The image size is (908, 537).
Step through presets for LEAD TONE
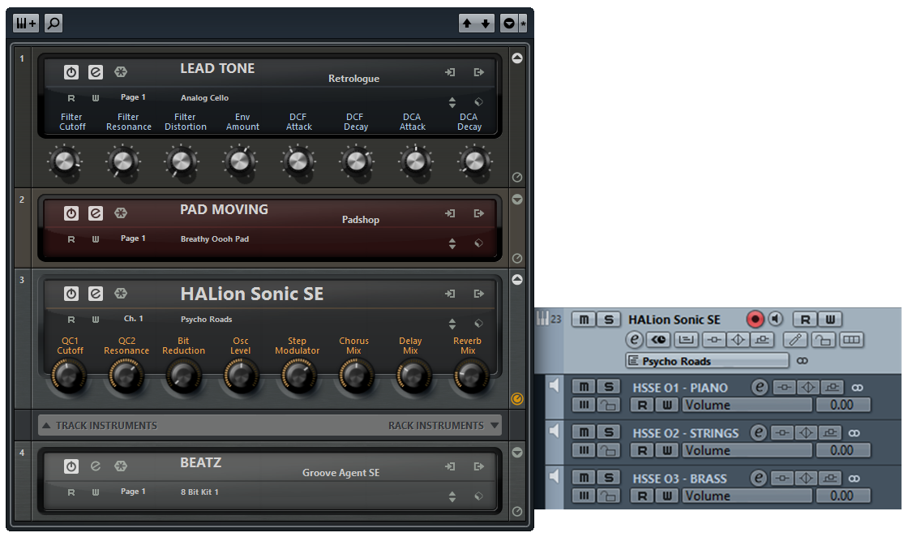pyautogui.click(x=452, y=102)
